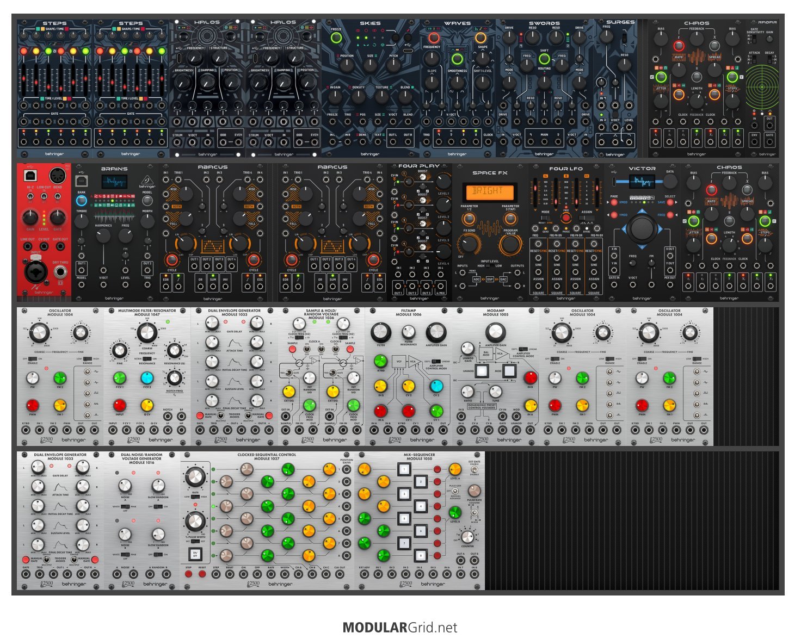Click the MORPH knob on Brains

coord(147,221)
